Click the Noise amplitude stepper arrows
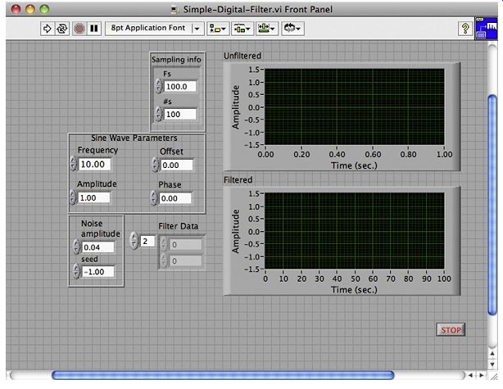The width and height of the screenshot is (503, 389). tap(76, 247)
